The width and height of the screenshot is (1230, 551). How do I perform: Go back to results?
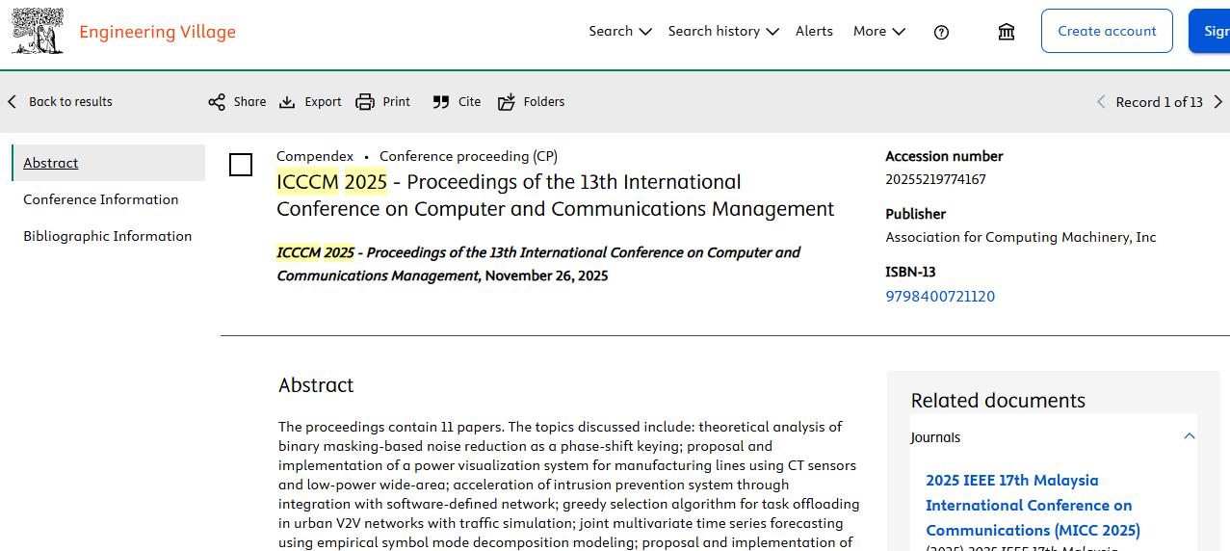[x=60, y=102]
